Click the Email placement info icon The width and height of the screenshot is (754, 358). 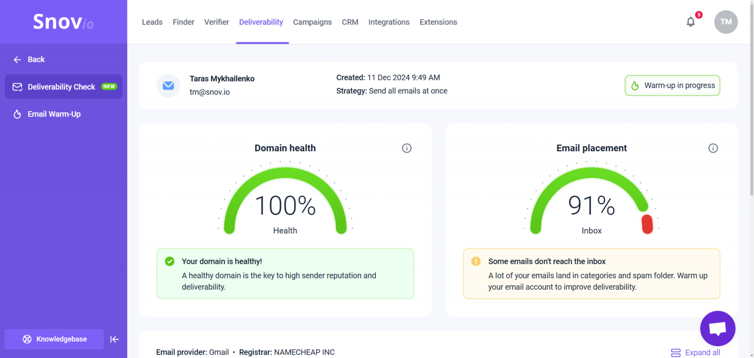click(713, 148)
